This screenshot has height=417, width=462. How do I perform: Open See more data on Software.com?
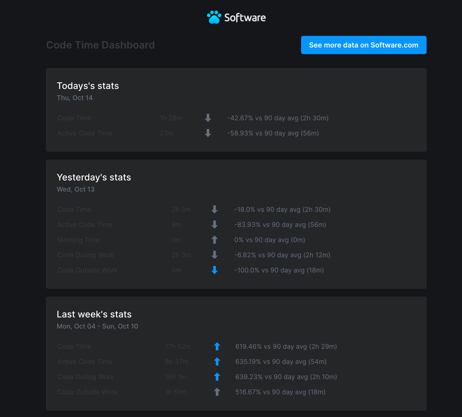coord(364,45)
